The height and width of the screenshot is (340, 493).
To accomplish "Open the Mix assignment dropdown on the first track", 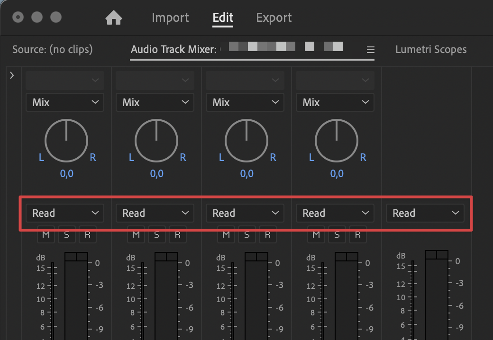I will pyautogui.click(x=64, y=102).
